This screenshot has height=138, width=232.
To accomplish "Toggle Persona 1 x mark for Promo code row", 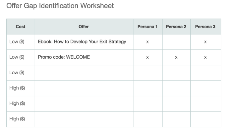I will click(x=147, y=57).
